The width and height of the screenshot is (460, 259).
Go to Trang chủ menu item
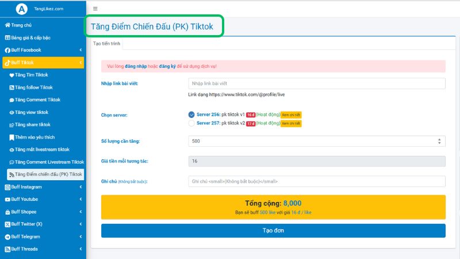[x=43, y=25]
